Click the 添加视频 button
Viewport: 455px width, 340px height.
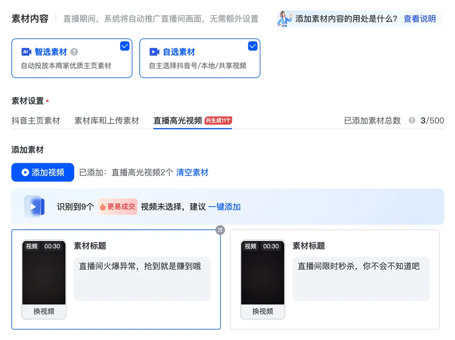click(x=42, y=172)
